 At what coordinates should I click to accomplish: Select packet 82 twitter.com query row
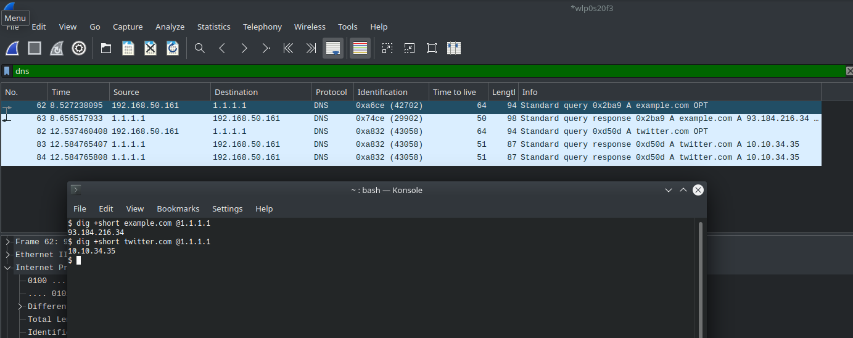(x=411, y=131)
